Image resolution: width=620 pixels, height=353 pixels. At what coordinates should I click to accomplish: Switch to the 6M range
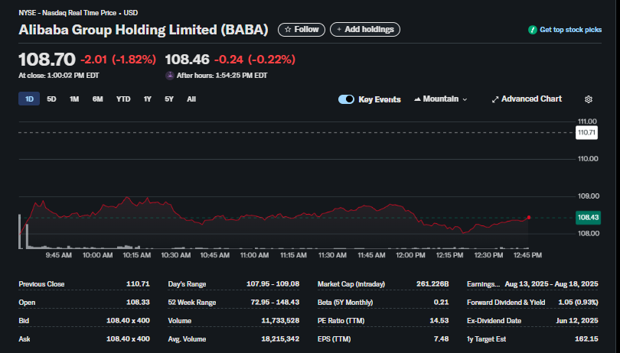pyautogui.click(x=98, y=99)
